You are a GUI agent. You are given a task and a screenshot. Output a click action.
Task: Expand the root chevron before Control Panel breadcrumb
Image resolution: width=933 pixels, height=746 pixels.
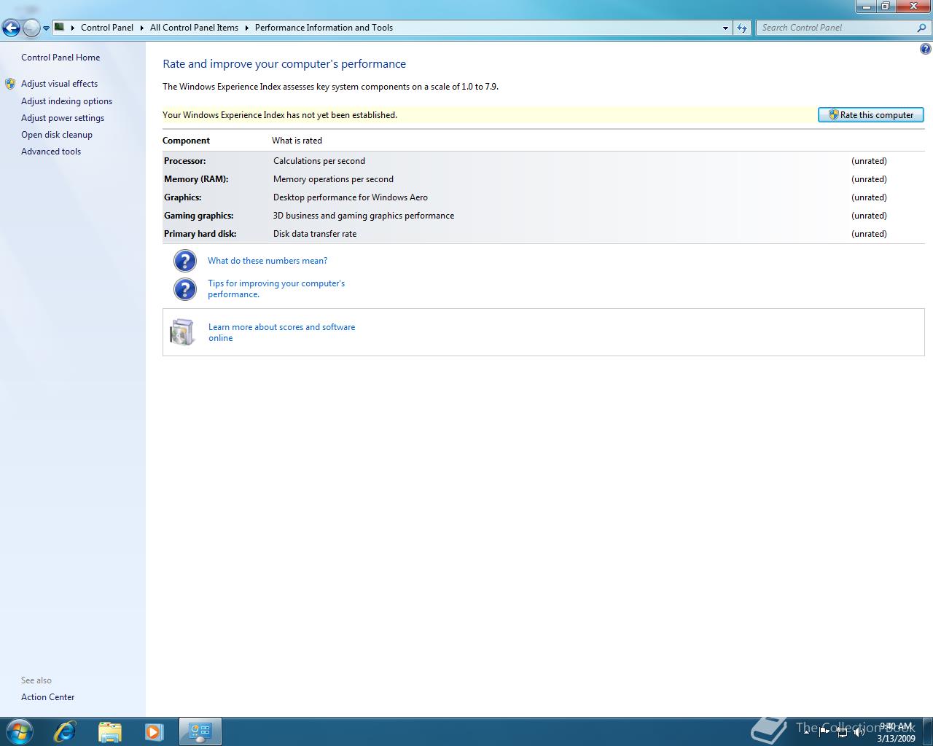pos(73,28)
